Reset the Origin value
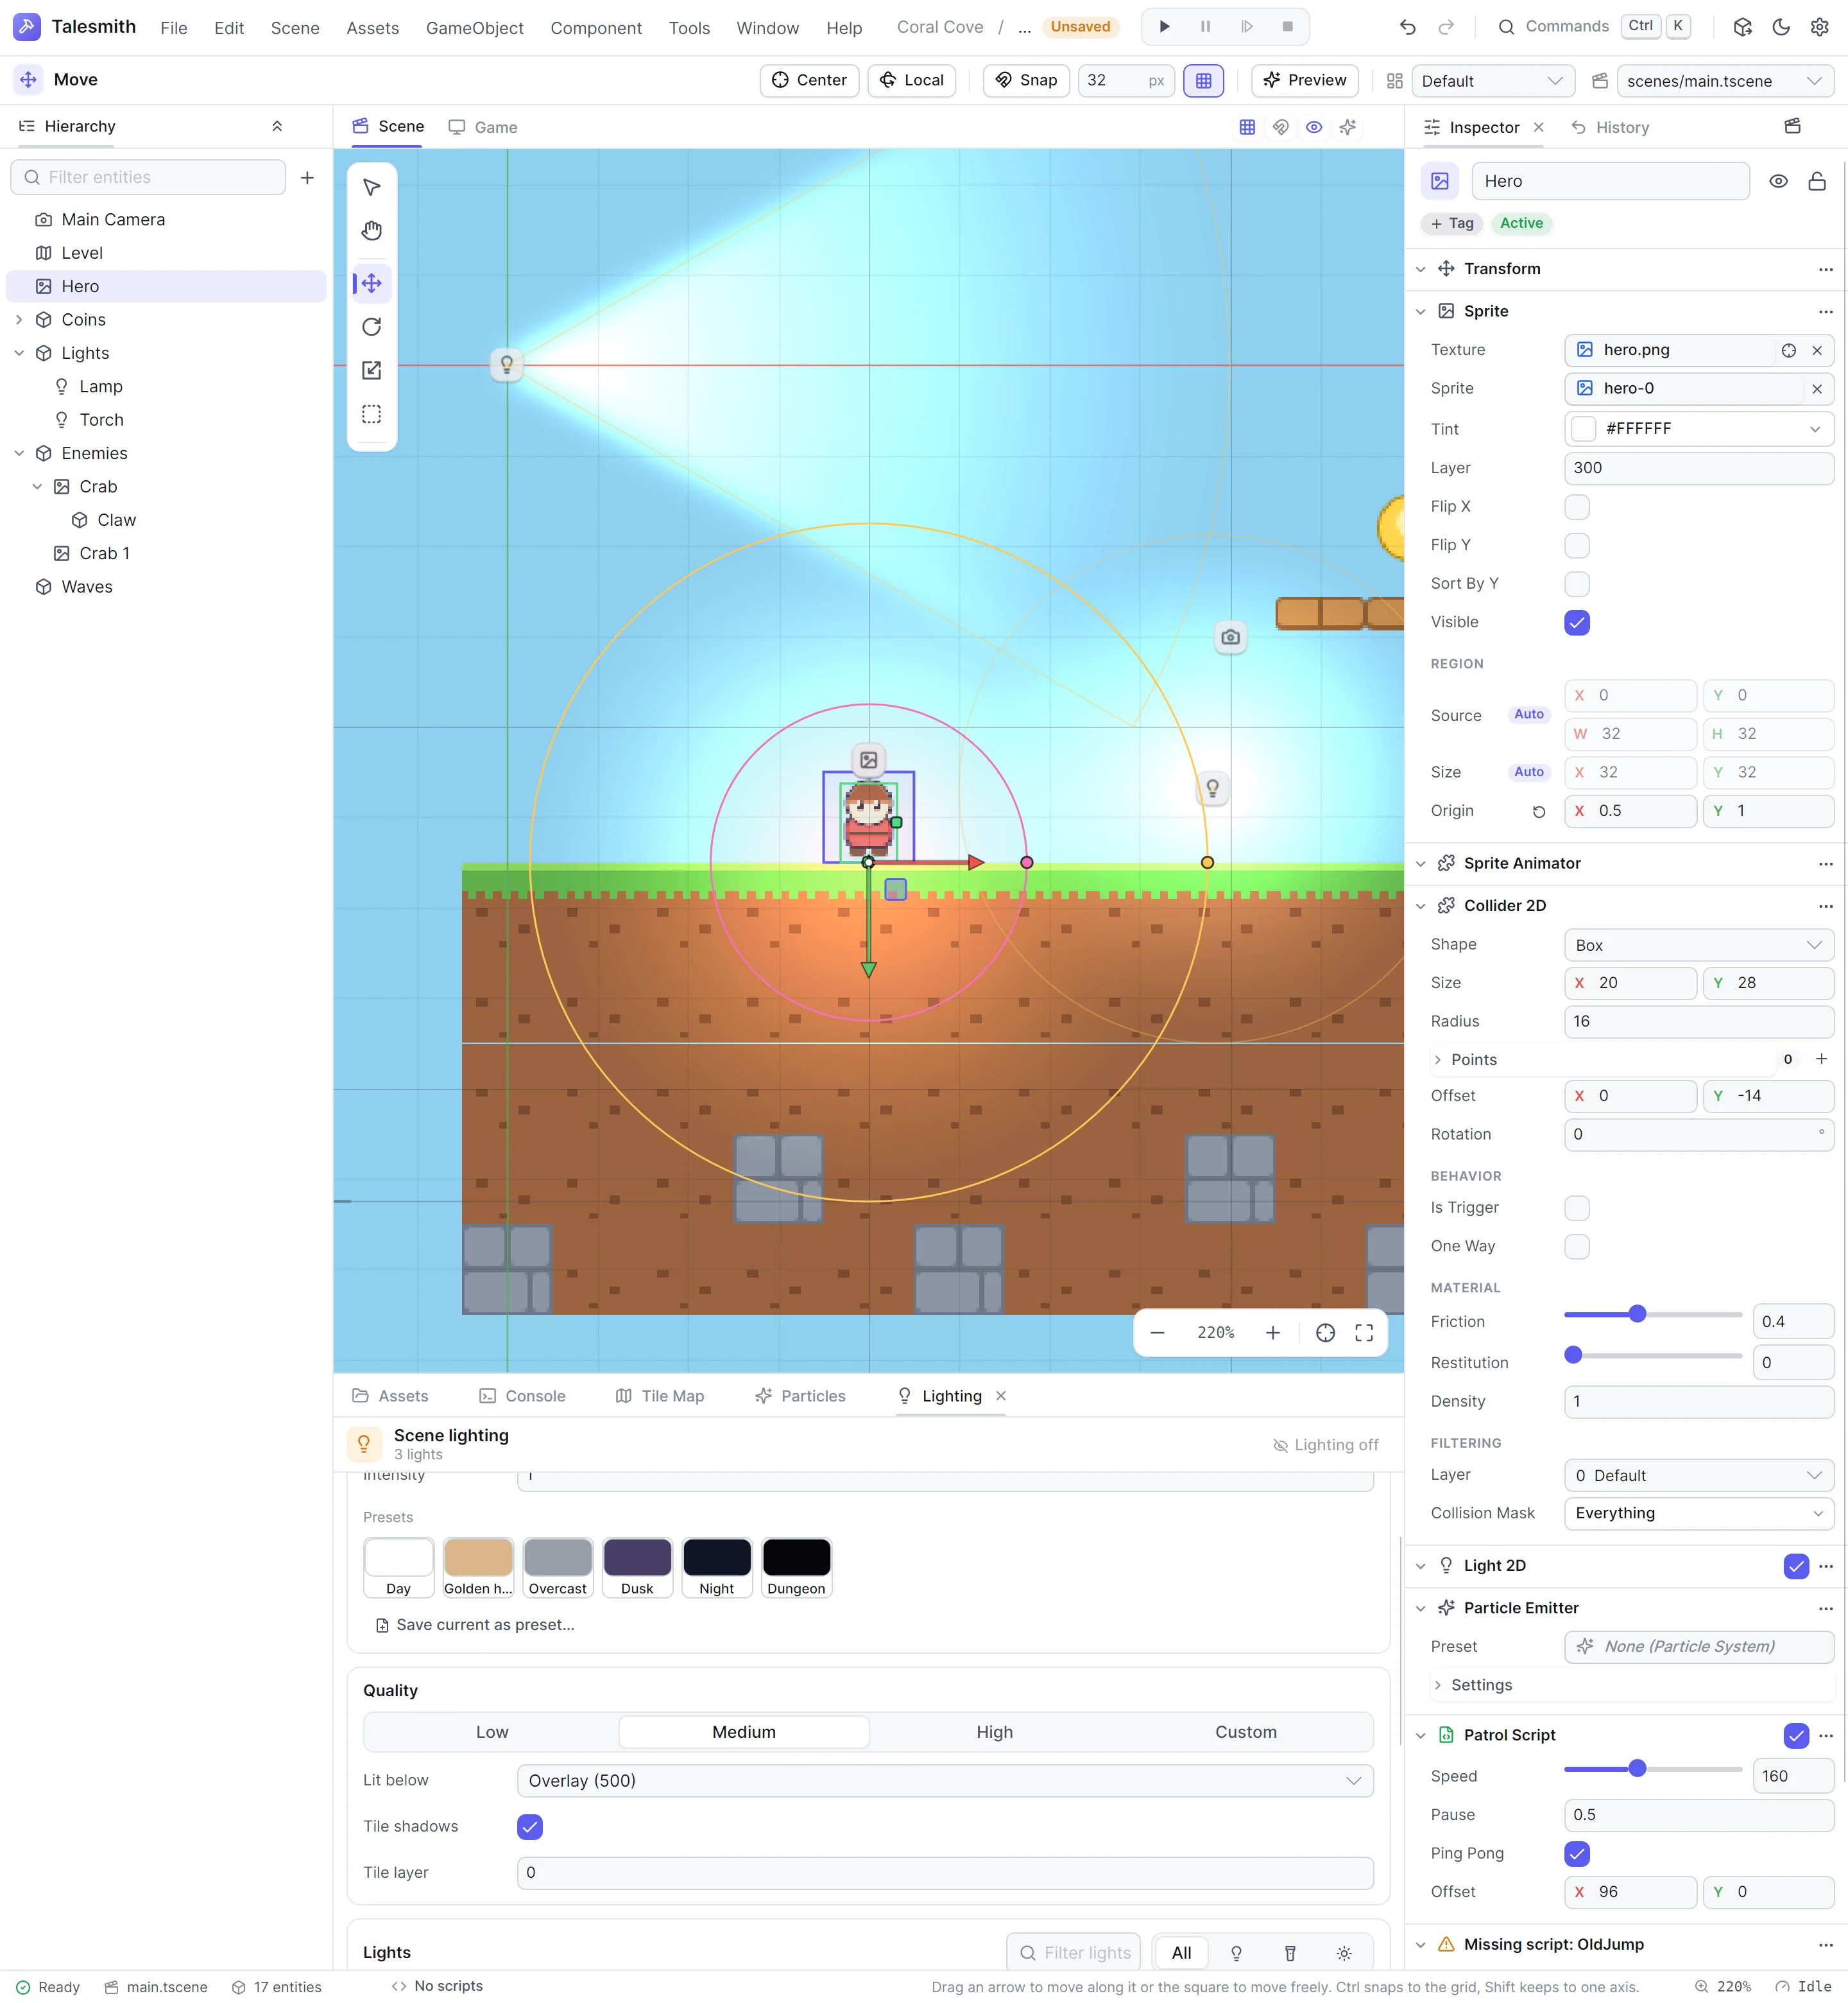 [1539, 811]
